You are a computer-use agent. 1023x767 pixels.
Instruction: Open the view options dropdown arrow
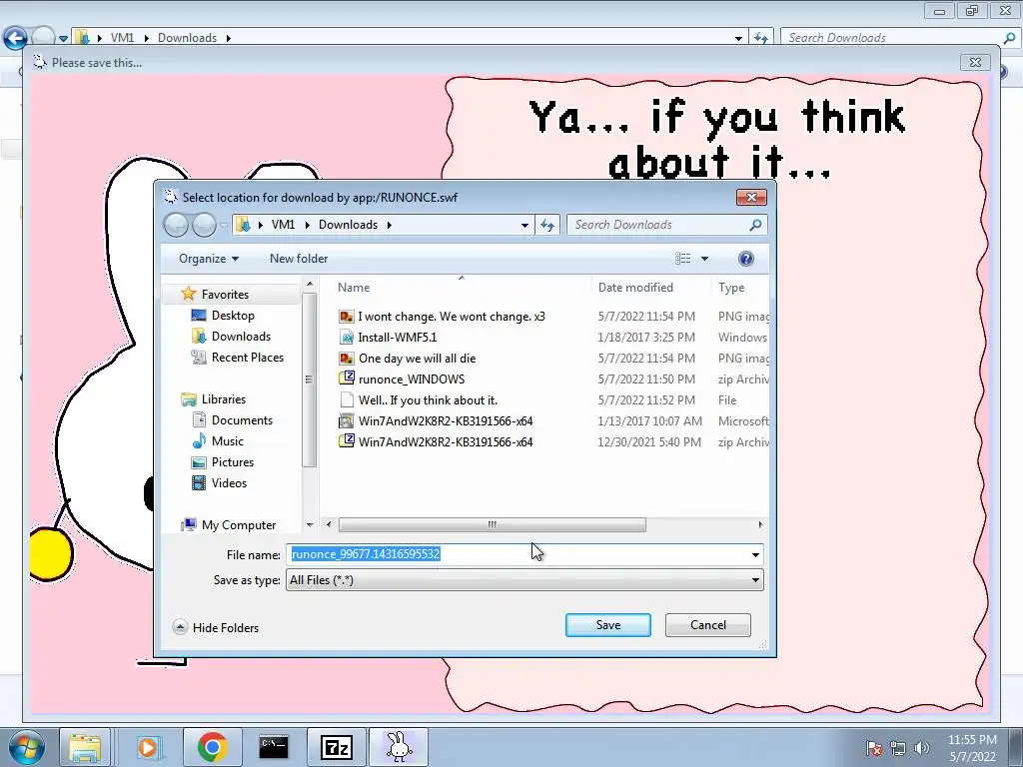[704, 259]
